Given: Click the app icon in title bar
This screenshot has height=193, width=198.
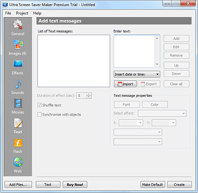Looking at the screenshot, I should (5, 5).
